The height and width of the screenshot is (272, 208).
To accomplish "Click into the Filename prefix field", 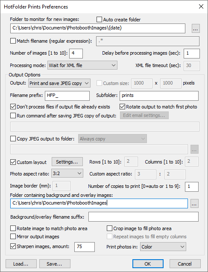I will [67, 96].
